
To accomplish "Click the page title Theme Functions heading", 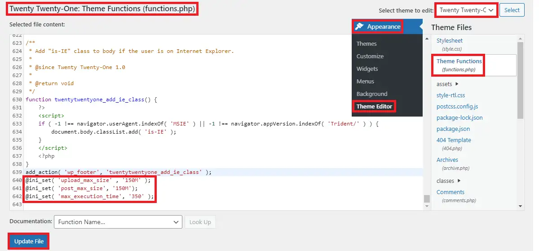I will (102, 9).
